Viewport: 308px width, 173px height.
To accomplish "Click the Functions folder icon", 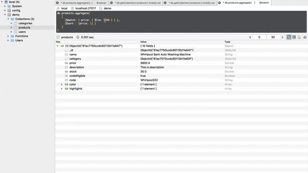I will point(13,36).
